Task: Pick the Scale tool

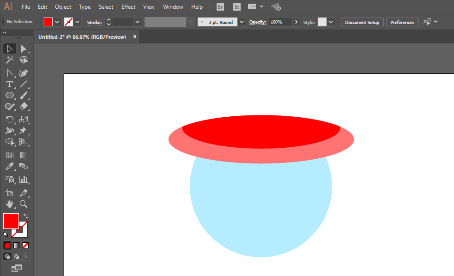Action: click(24, 120)
